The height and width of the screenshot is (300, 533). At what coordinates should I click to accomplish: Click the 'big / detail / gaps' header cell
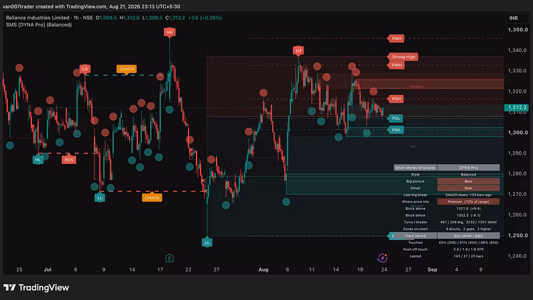tap(468, 236)
